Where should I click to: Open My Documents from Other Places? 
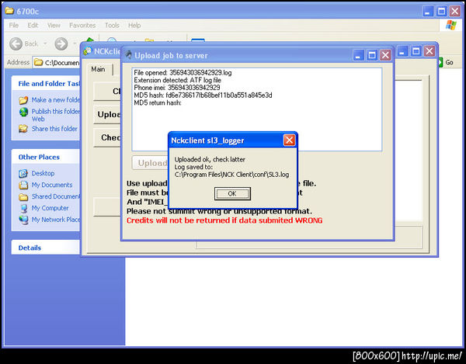tap(52, 185)
